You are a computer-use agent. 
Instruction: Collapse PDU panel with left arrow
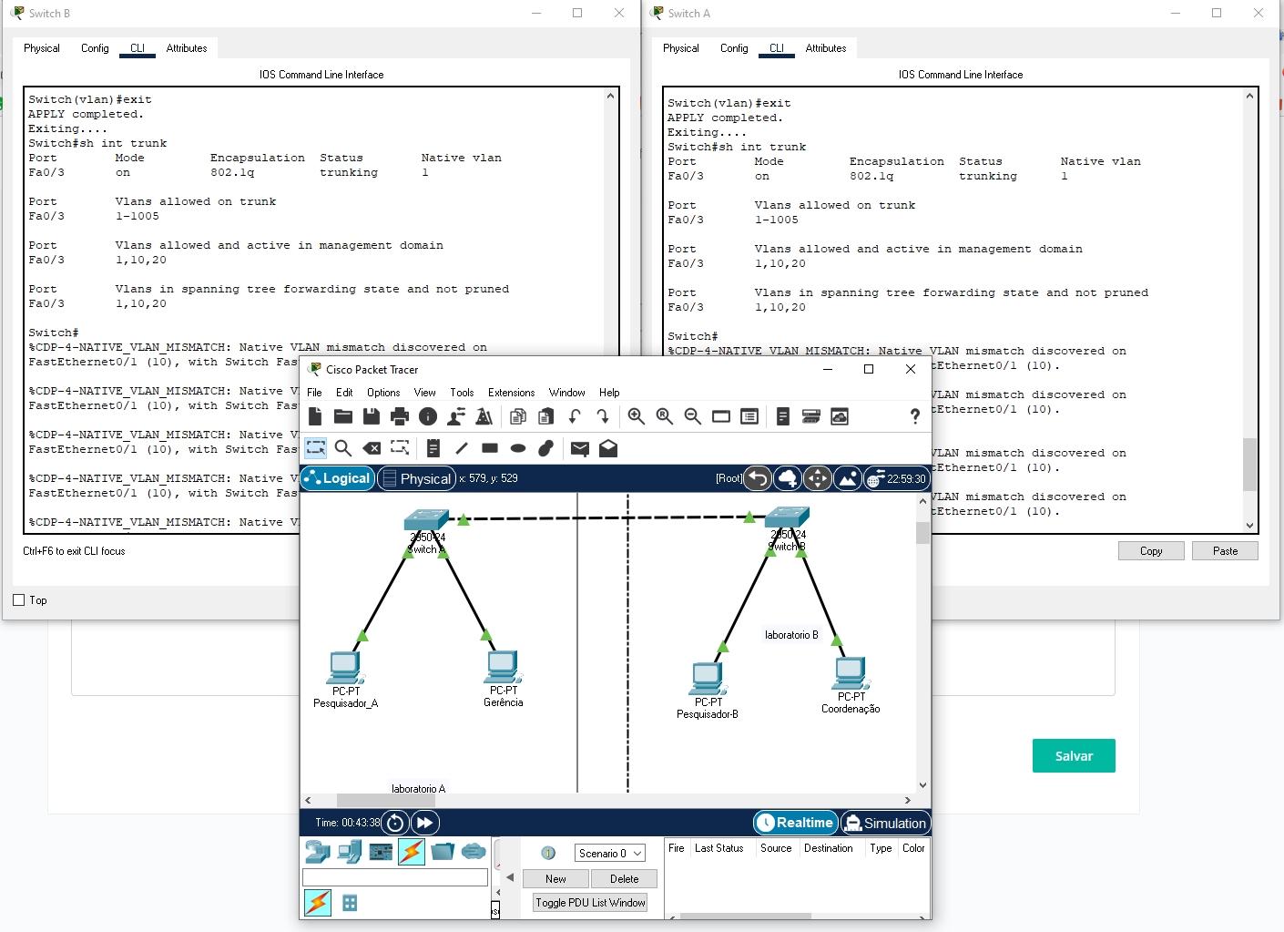510,877
